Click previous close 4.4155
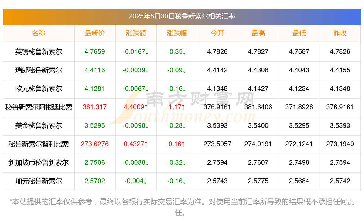Viewport: 364px width, 222px height. point(340,70)
